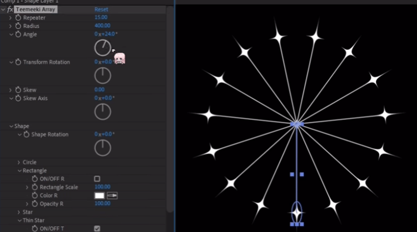The image size is (417, 232).
Task: Click the Shape Rotation dial control
Action: tap(103, 148)
